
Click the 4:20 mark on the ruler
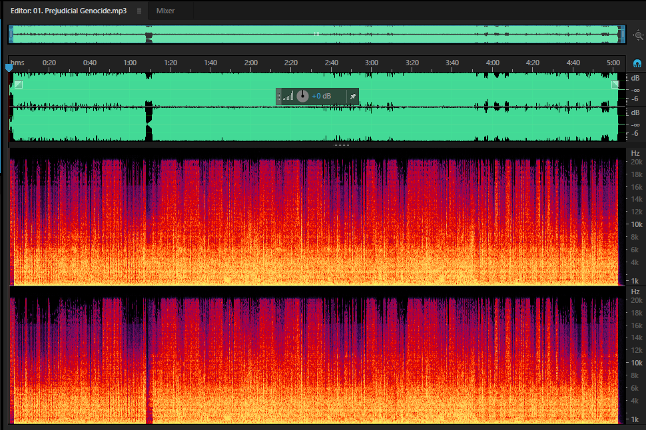(x=532, y=63)
